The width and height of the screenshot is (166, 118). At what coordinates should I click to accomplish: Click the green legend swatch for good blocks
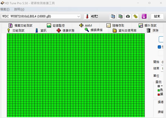click(x=158, y=90)
